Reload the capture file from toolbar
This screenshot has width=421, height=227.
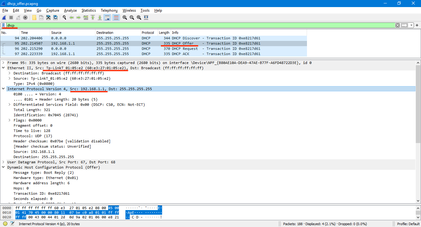point(55,18)
